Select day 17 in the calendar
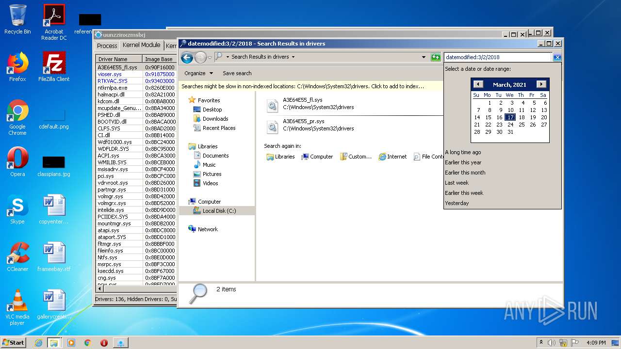This screenshot has width=621, height=349. pyautogui.click(x=510, y=117)
